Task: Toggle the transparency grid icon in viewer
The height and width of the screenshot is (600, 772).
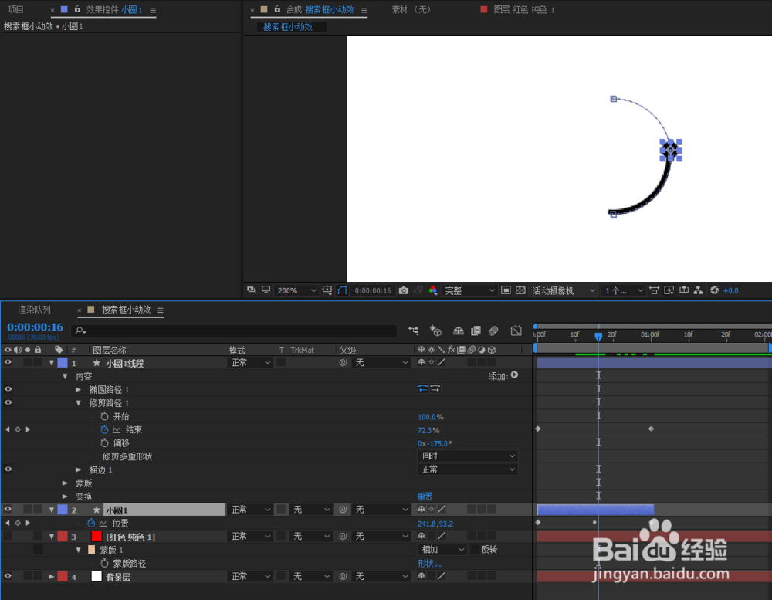Action: [520, 290]
